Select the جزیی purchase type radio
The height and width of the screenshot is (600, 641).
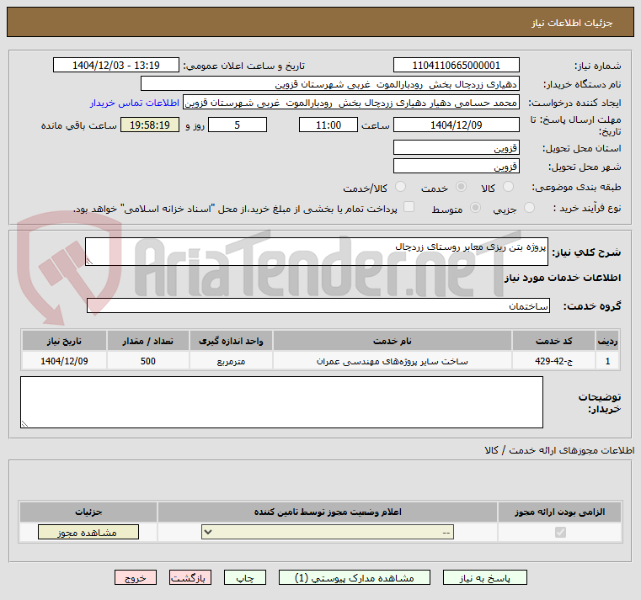(x=529, y=208)
